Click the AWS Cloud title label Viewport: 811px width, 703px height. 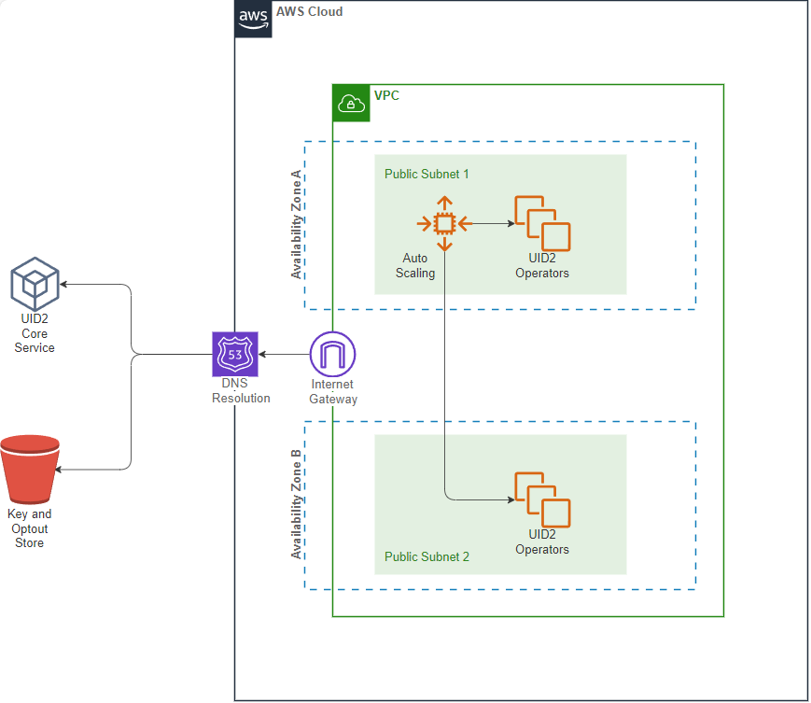pos(308,11)
